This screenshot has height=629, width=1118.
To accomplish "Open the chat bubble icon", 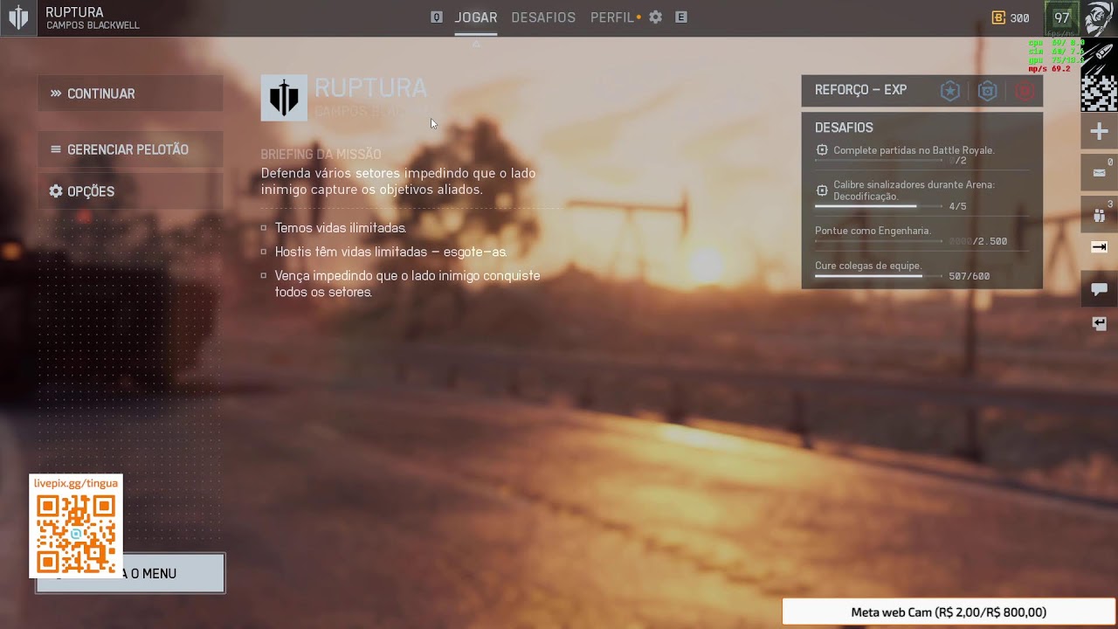I will [x=1100, y=289].
